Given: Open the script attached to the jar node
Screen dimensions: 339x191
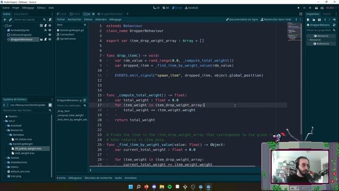Looking at the screenshot, I should coord(46,25).
